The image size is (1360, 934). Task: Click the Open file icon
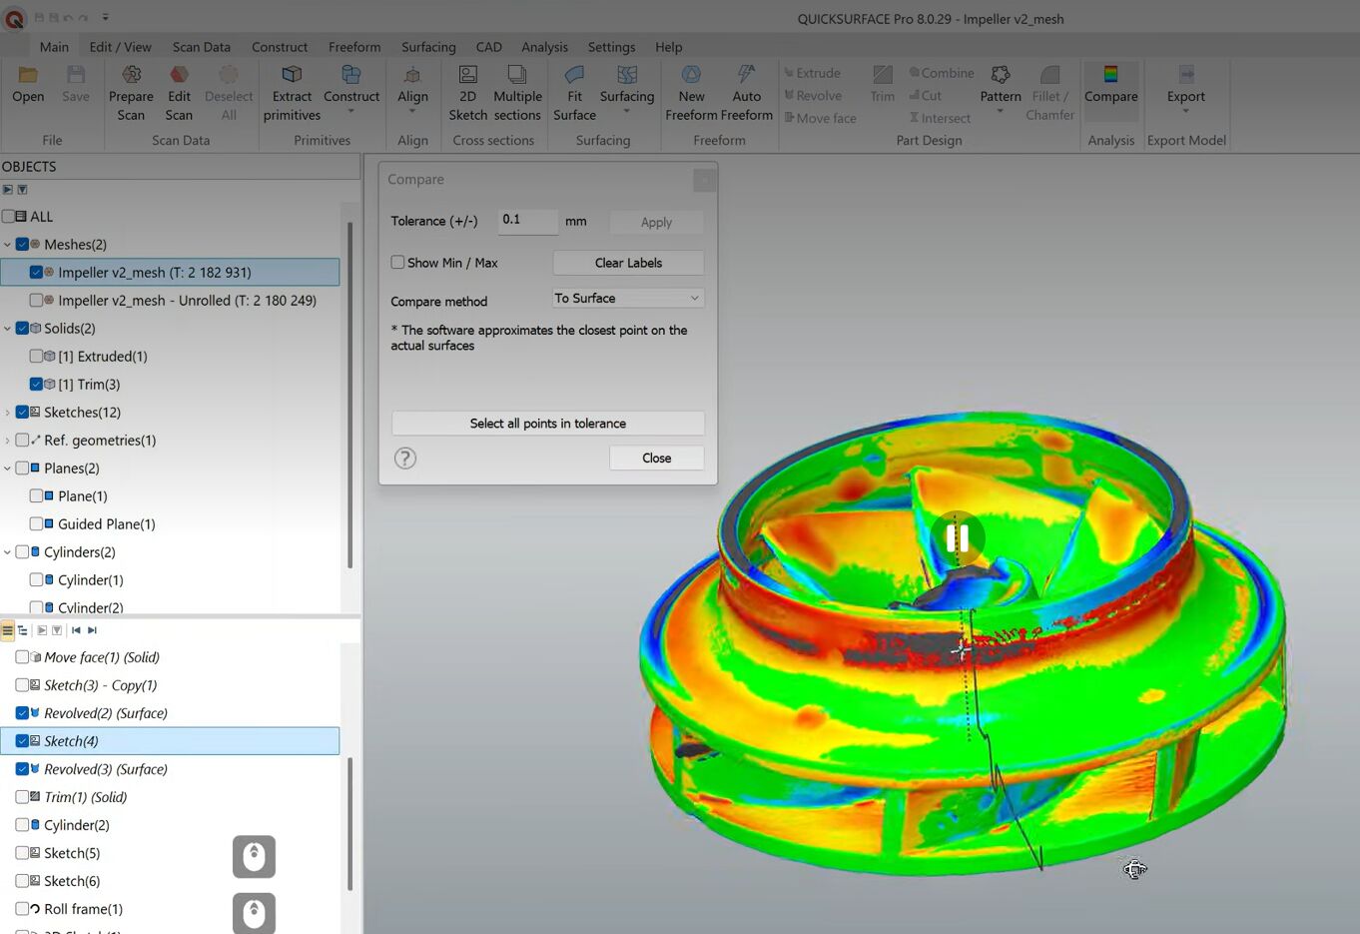pyautogui.click(x=28, y=84)
